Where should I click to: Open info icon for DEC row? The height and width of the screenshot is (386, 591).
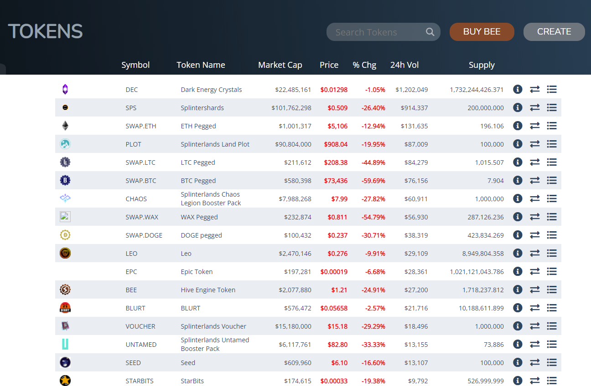tap(518, 89)
